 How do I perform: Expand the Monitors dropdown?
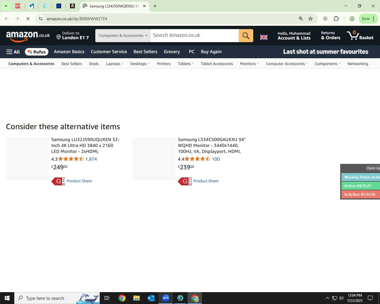pos(249,64)
